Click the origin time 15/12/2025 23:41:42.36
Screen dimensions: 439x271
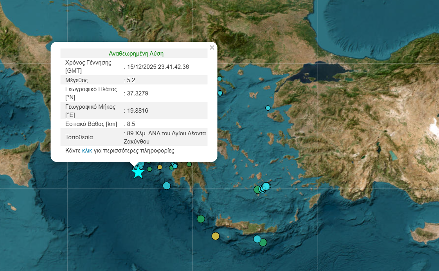tap(158, 67)
